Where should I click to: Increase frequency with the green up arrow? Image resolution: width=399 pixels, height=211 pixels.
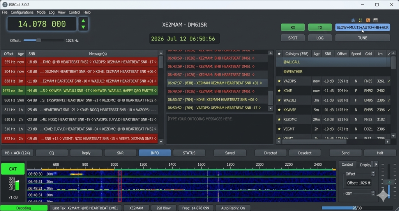(x=83, y=21)
